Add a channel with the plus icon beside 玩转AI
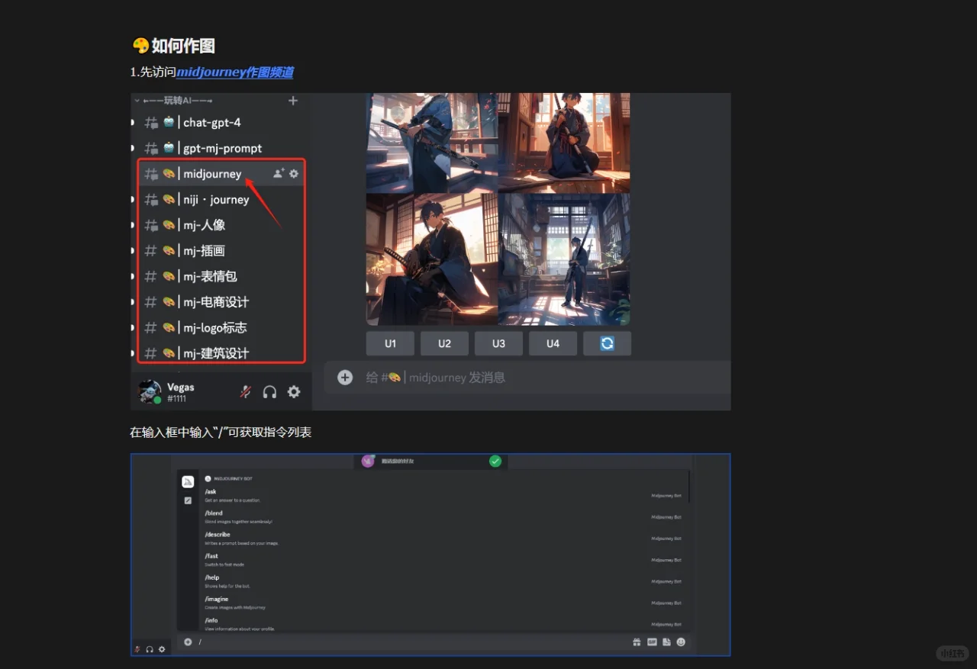Image resolution: width=977 pixels, height=669 pixels. 293,101
